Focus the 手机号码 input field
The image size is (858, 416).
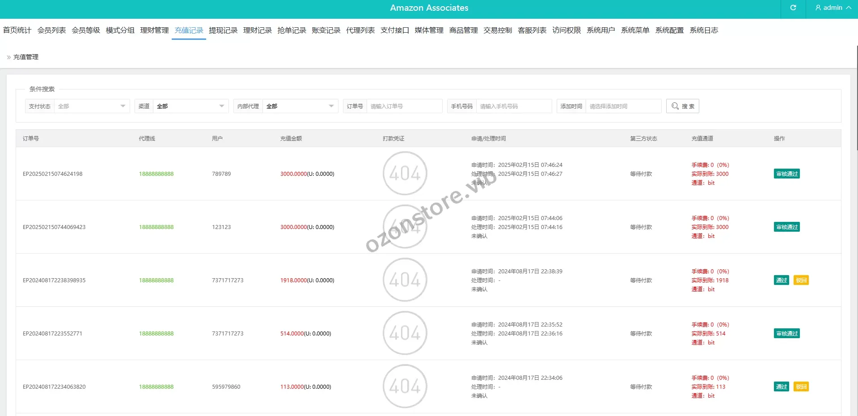click(513, 106)
